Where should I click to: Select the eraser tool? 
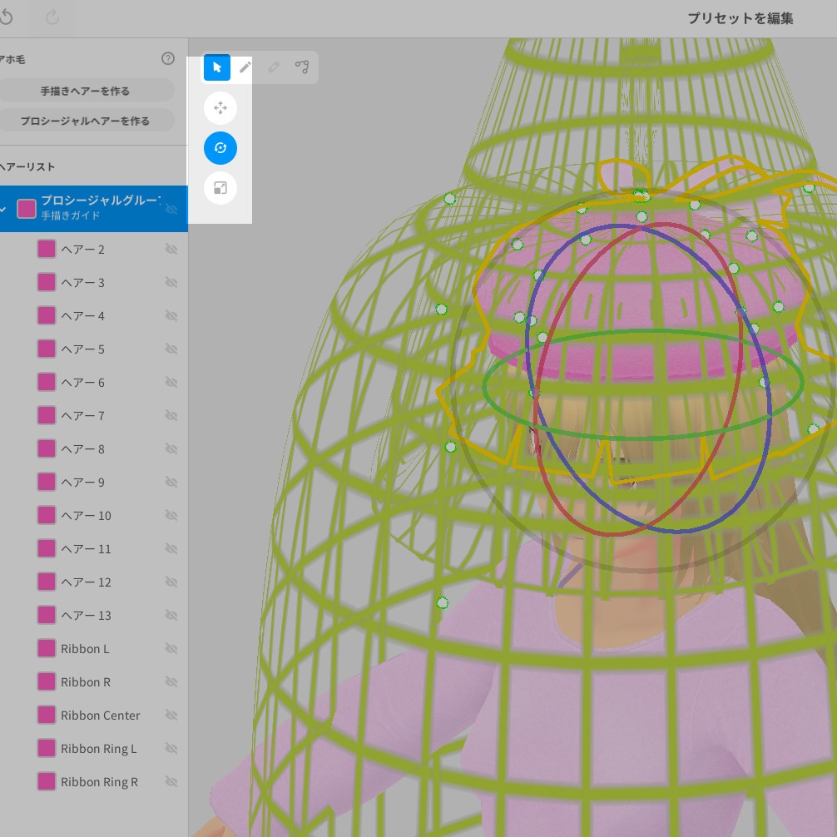[x=273, y=67]
